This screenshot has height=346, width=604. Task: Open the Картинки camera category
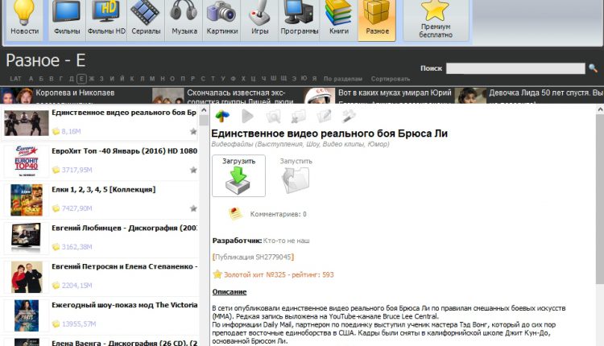click(222, 19)
